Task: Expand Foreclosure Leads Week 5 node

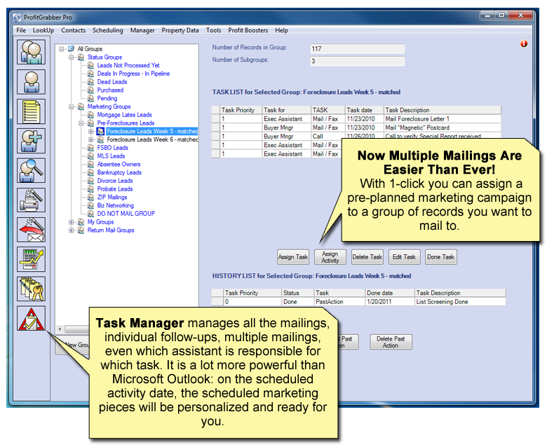Action: click(x=90, y=131)
